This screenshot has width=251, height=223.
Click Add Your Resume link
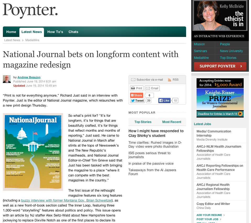coord(209,215)
